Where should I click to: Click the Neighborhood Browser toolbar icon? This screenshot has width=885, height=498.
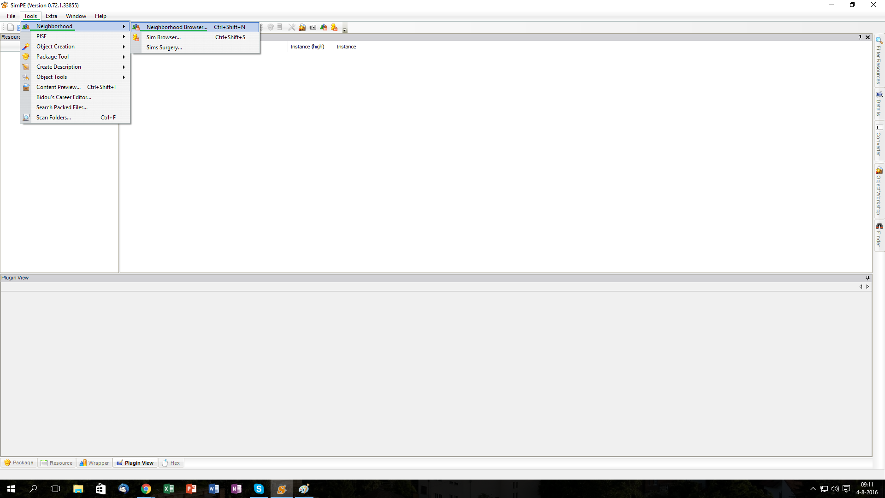tap(324, 27)
